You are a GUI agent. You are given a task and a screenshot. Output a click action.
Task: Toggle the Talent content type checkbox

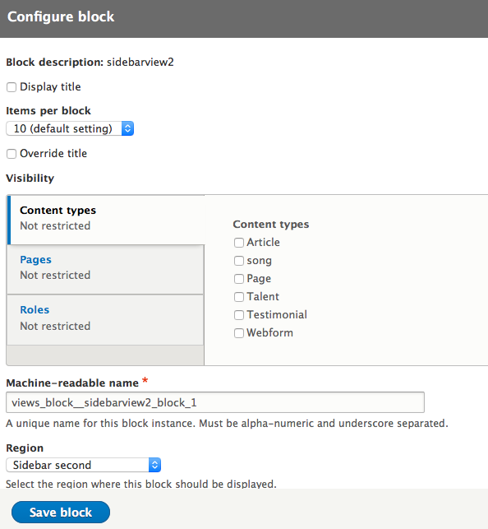tap(239, 297)
